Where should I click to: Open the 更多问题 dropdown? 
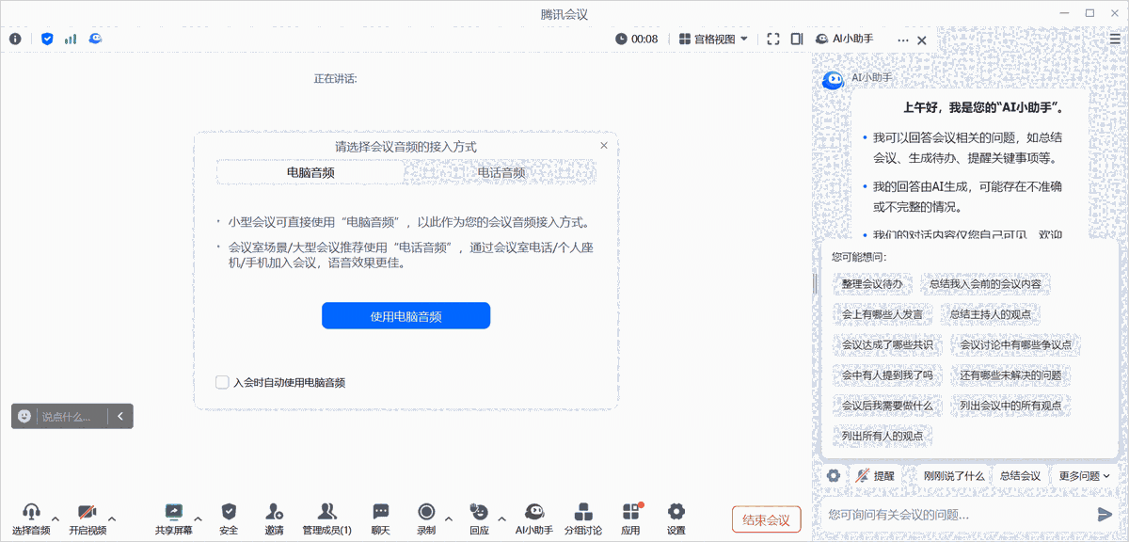pos(1083,475)
